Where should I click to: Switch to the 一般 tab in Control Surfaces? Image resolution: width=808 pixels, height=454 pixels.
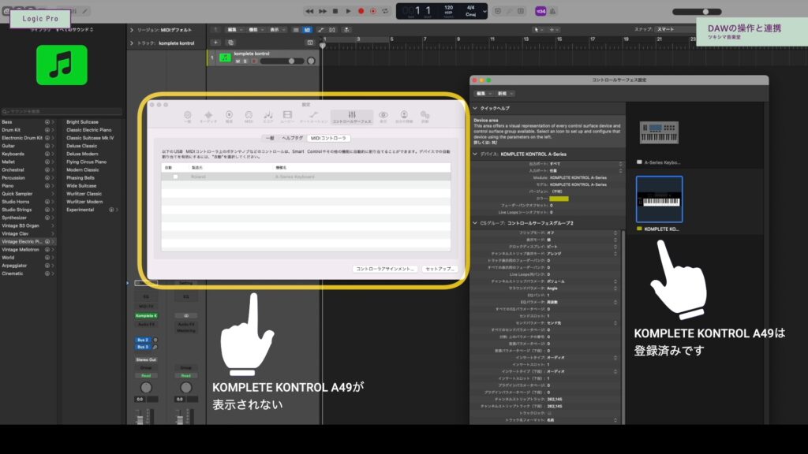[270, 139]
